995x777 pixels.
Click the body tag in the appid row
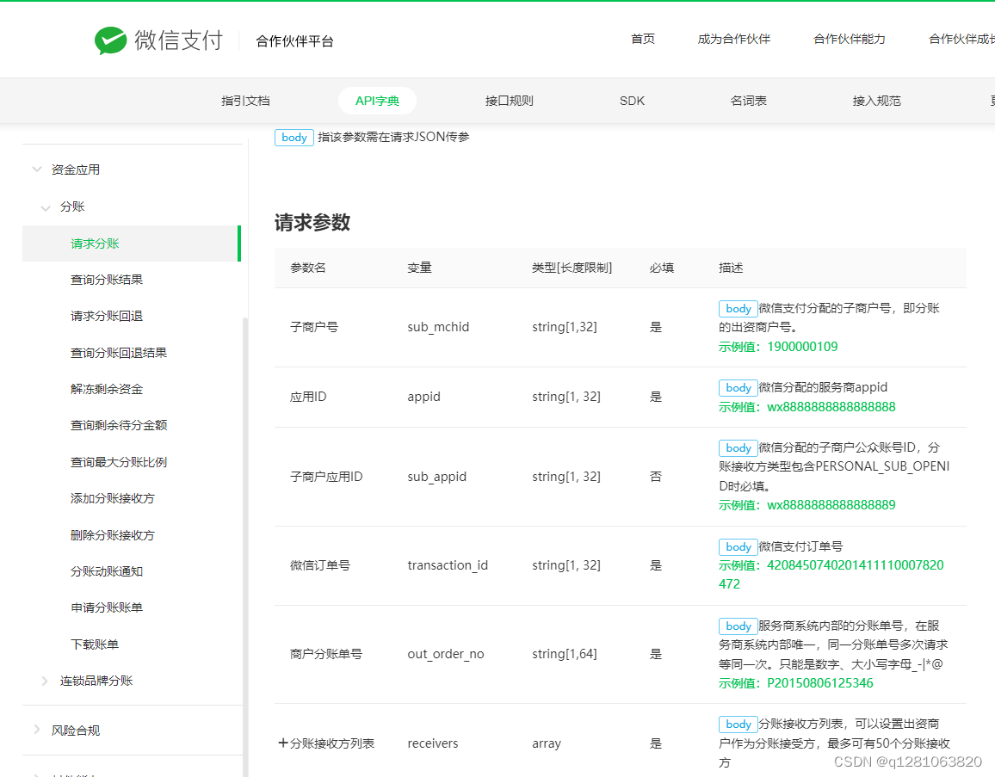coord(738,387)
